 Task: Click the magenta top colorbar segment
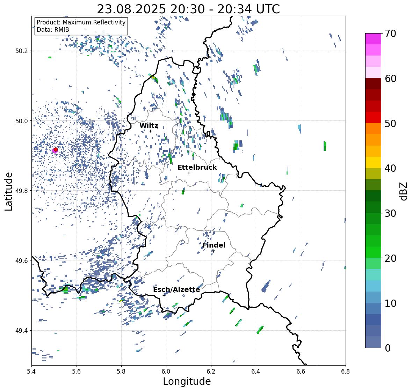tap(373, 39)
